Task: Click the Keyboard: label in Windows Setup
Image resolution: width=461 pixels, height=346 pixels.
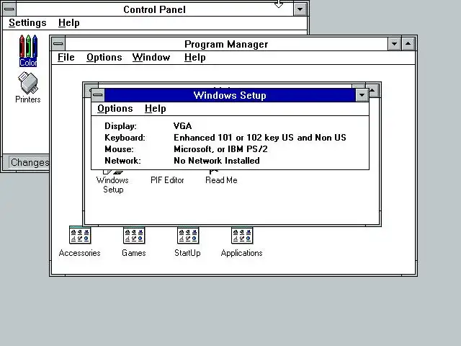Action: coord(125,138)
